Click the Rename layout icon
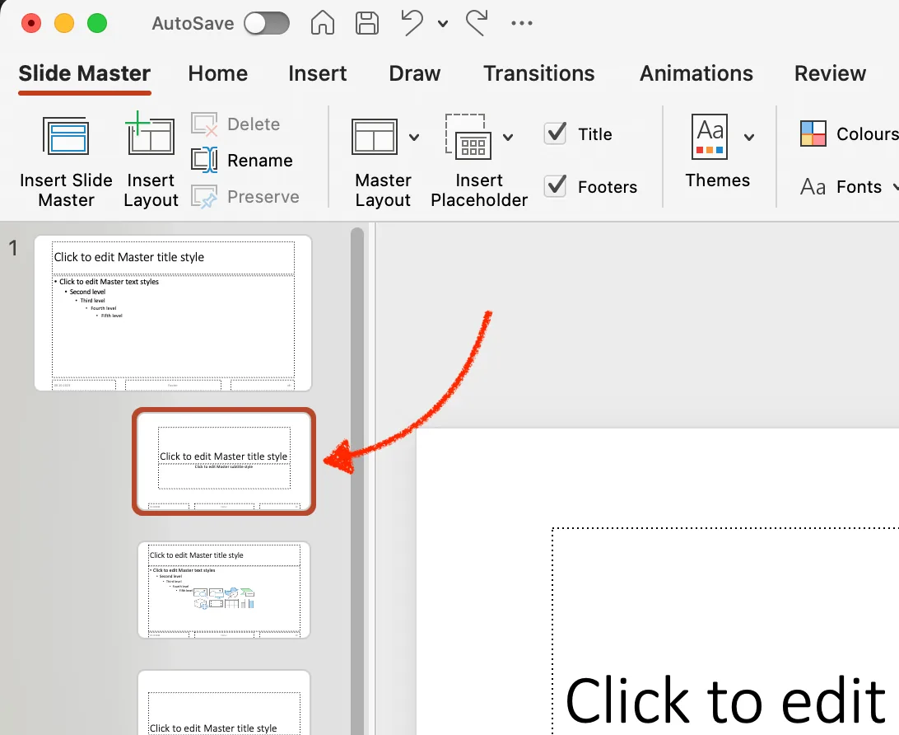899x735 pixels. [204, 160]
